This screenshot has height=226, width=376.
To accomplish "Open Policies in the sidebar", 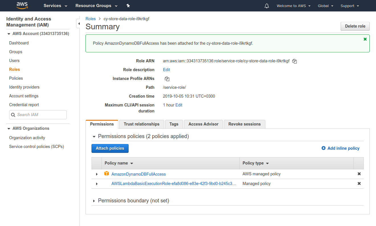I will [x=16, y=78].
